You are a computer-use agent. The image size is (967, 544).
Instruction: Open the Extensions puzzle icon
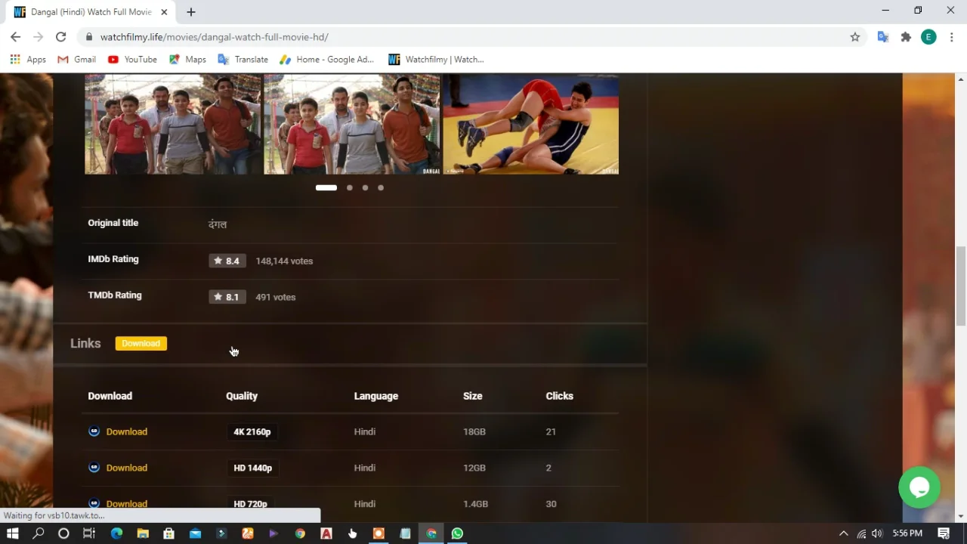coord(906,36)
